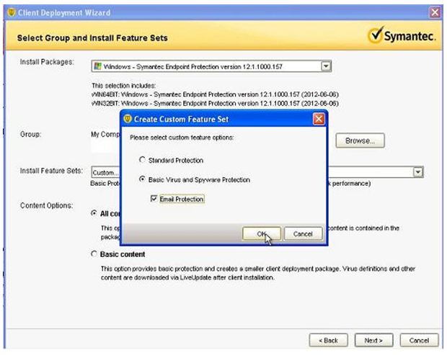Click the wizard's bottom Cancel button
Screen dimensions: 447x355
point(419,339)
